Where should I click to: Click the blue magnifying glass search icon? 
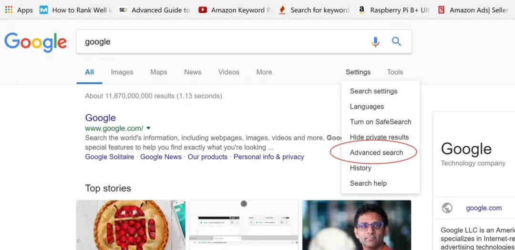point(396,41)
